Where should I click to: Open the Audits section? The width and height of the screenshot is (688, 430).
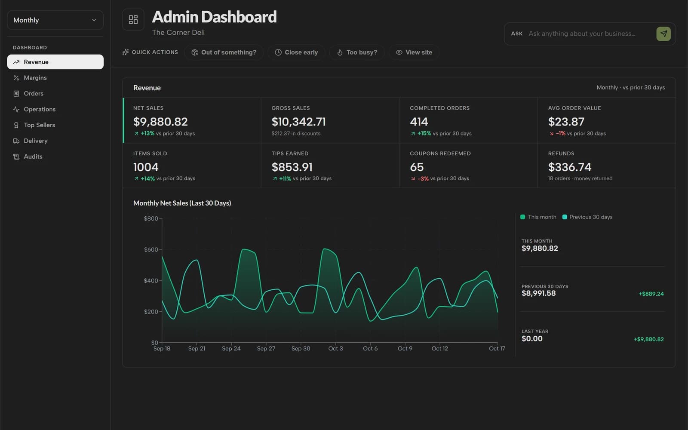[x=55, y=157]
